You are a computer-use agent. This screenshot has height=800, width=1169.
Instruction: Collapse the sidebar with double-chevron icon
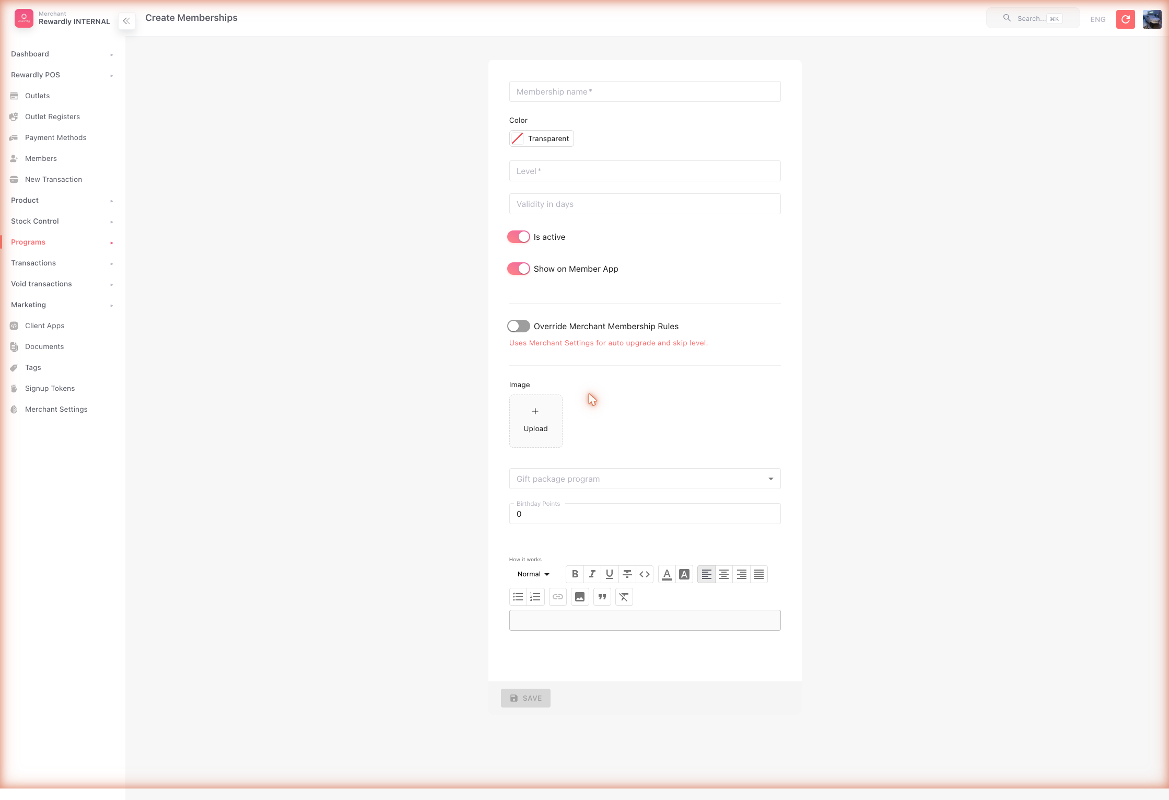click(x=126, y=21)
